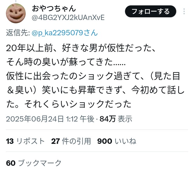This screenshot has height=171, width=194.
Task: Click the 返信先 reply label
Action: pos(18,33)
